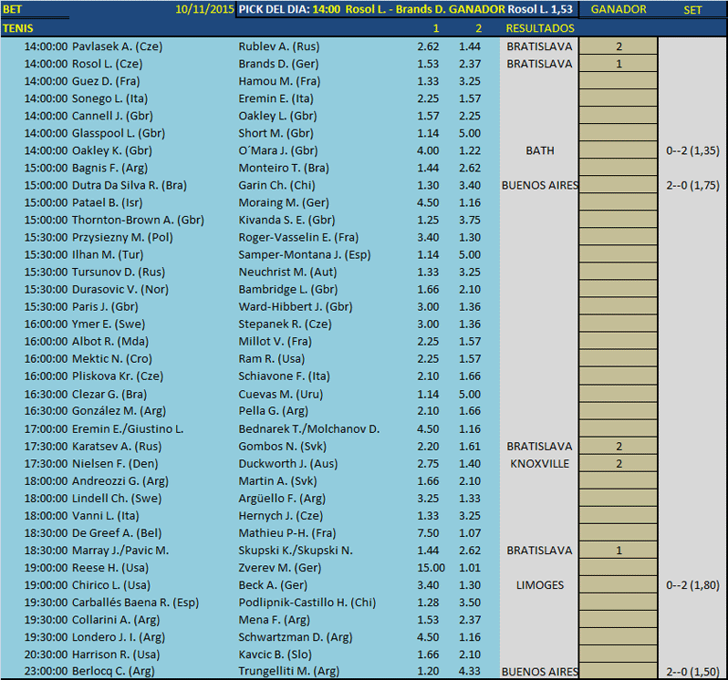Viewport: 728px width, 680px height.
Task: Select the empty GANADOR cell for Guez row
Action: pos(618,81)
